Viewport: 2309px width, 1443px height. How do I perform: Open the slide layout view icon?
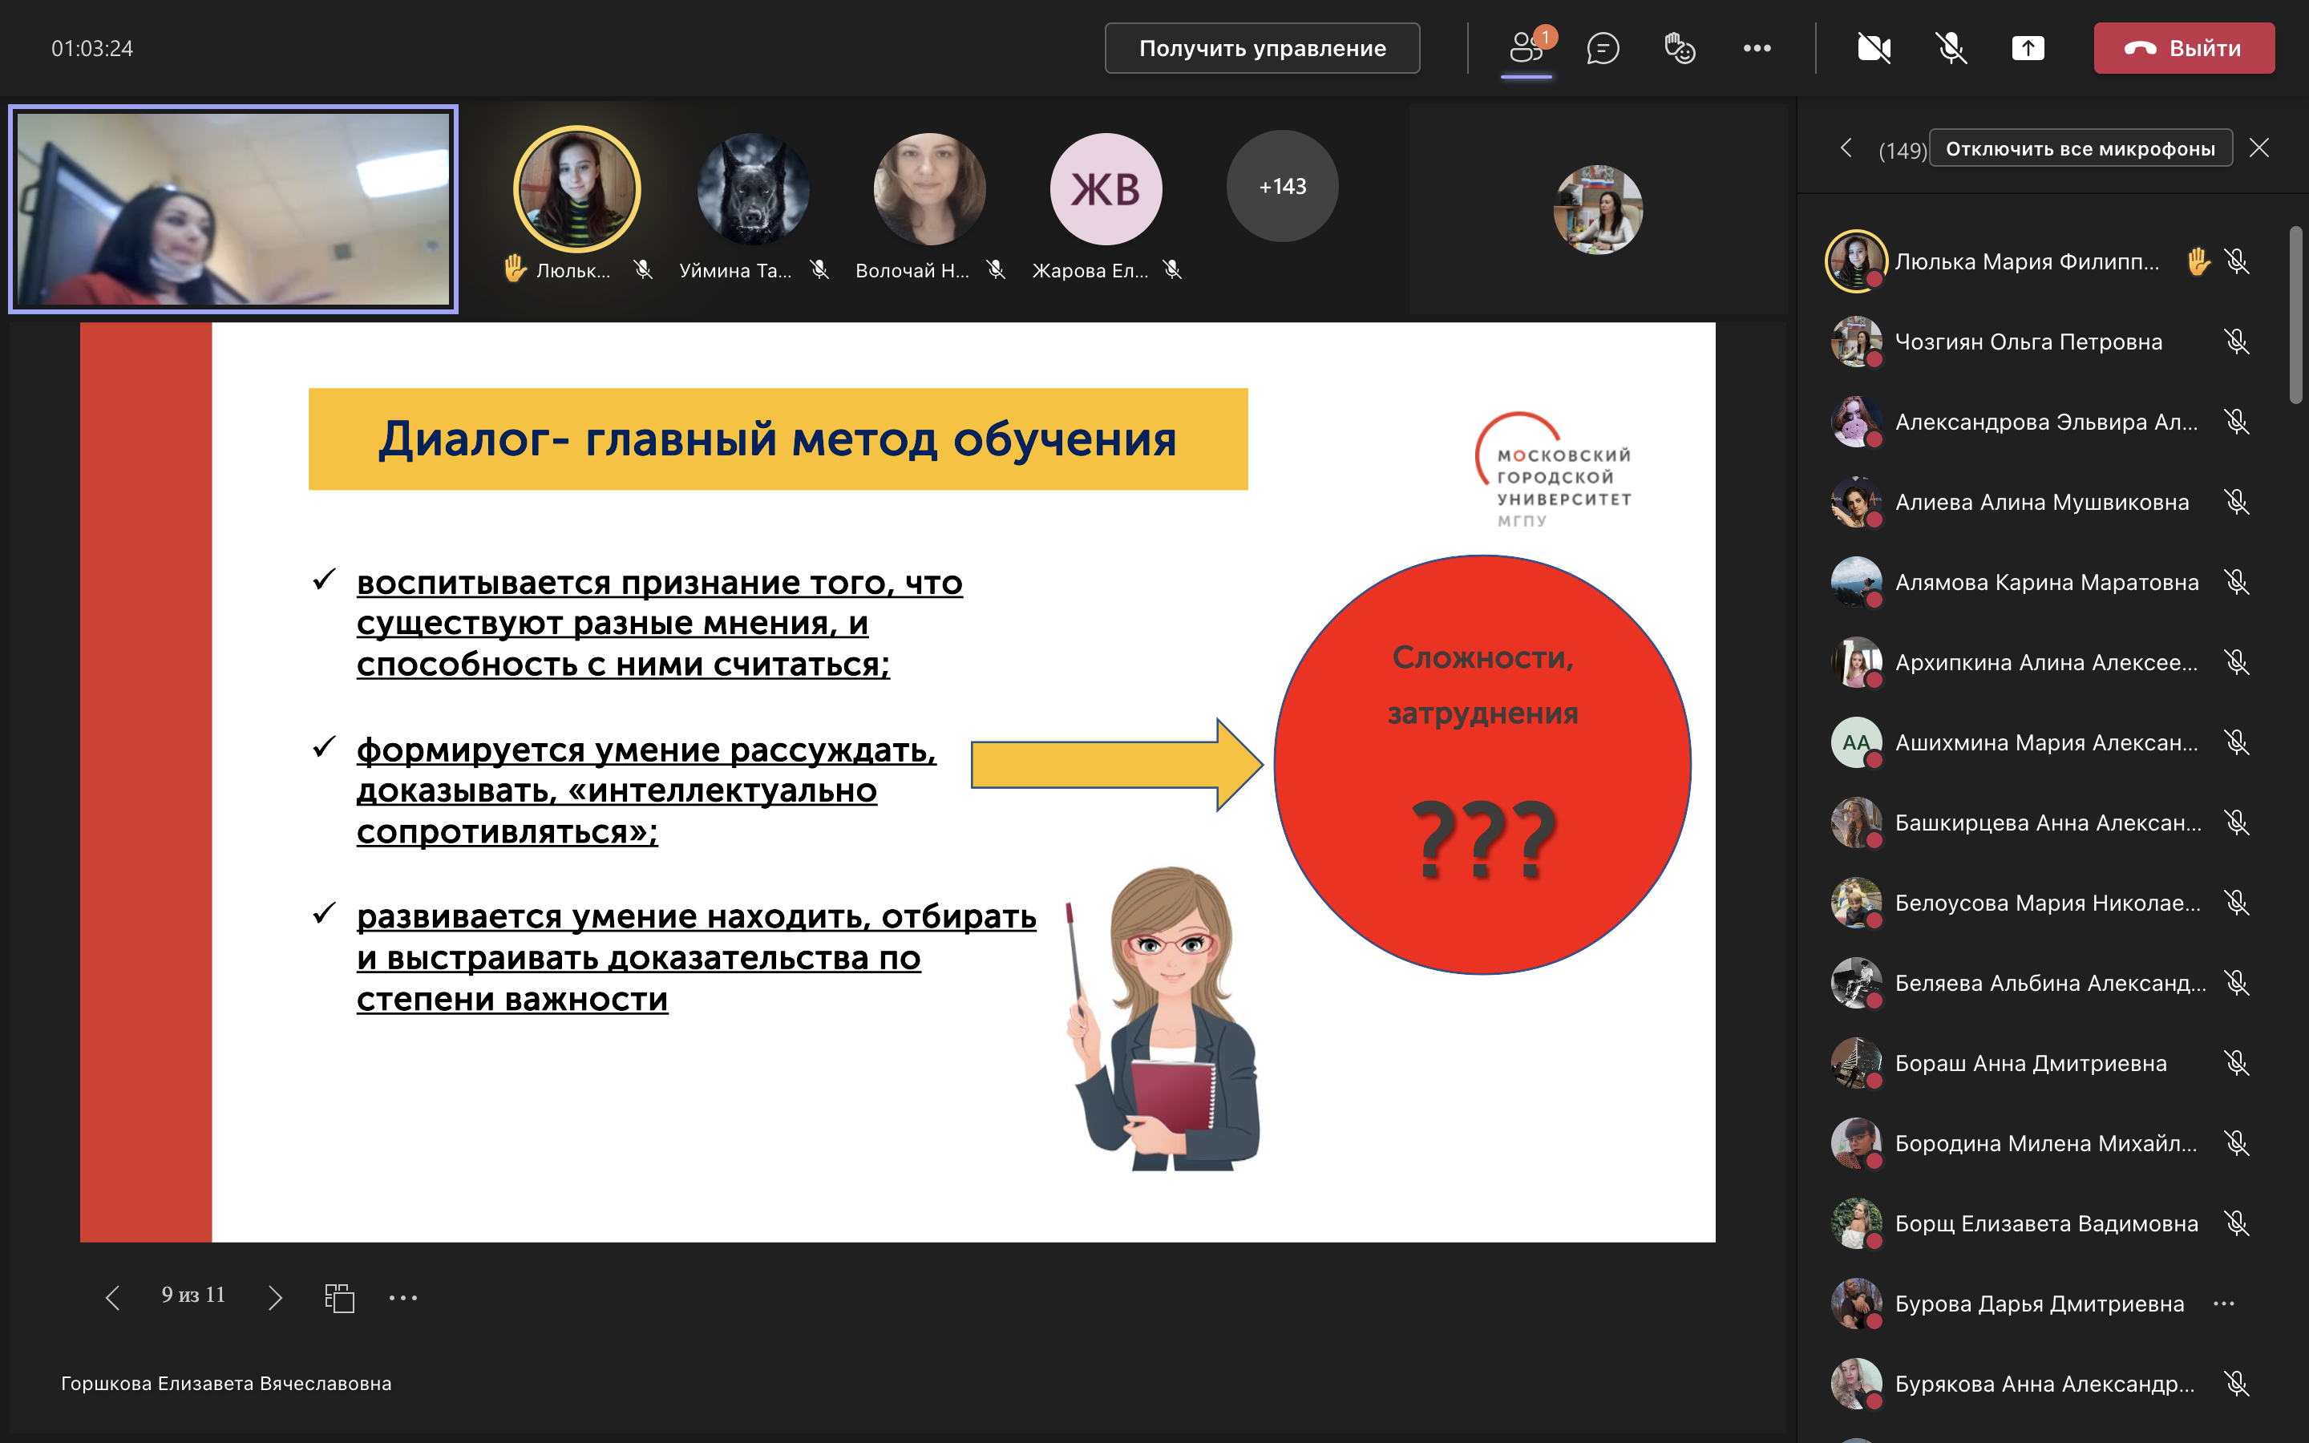tap(340, 1297)
